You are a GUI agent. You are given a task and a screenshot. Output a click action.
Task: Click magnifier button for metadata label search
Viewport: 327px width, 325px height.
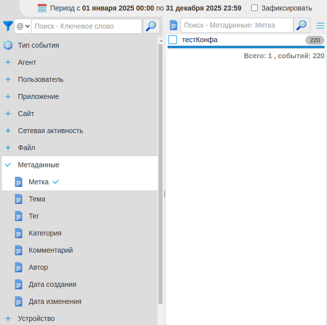coord(301,25)
